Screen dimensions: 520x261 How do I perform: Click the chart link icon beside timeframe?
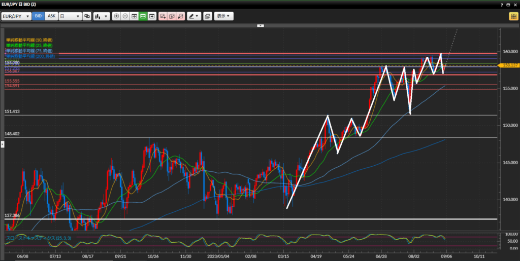click(87, 16)
